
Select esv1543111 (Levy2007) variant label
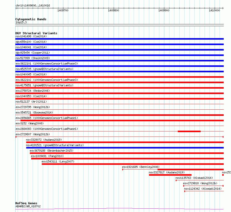pyautogui.click(x=58, y=161)
